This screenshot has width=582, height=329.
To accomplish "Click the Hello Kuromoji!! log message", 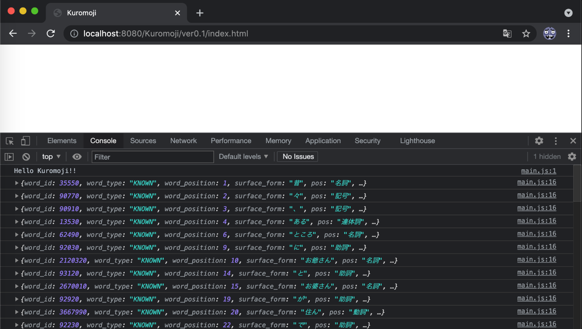I will 45,171.
